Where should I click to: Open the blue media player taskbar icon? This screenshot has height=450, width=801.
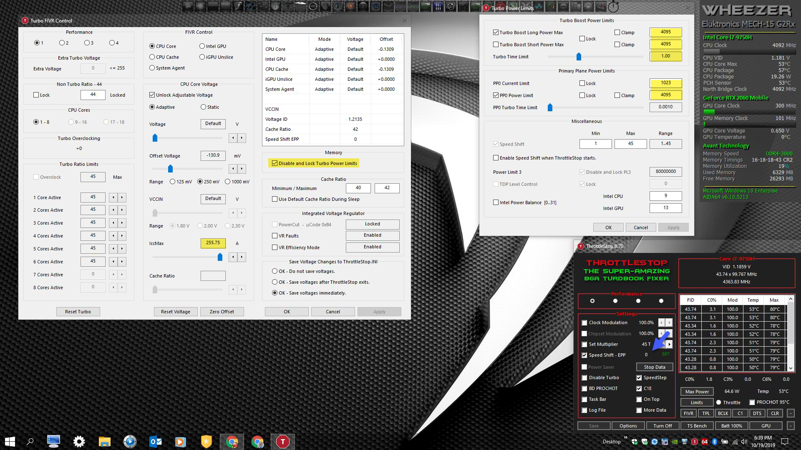130,441
